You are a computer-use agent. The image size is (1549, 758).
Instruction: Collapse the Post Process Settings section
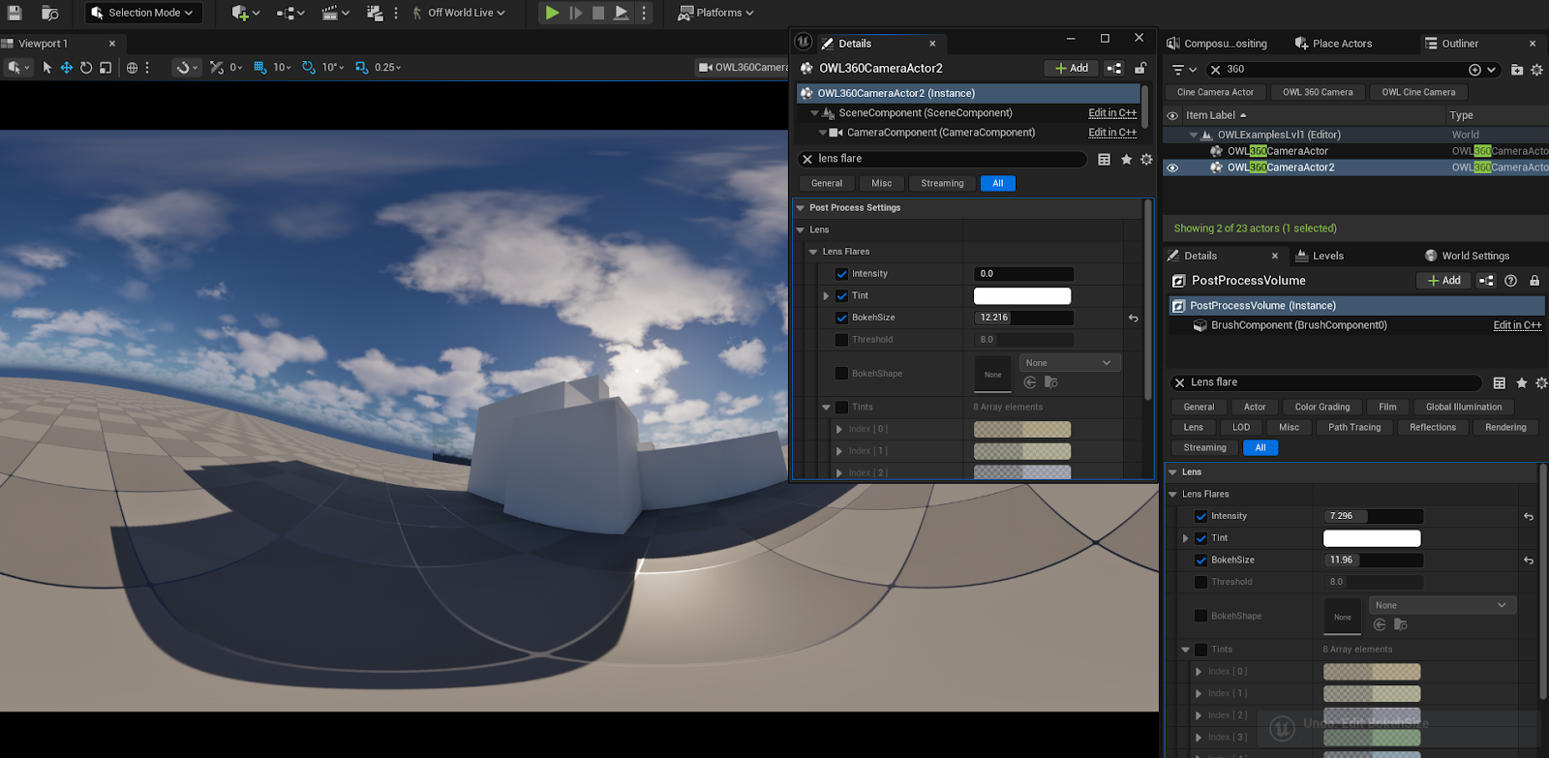pos(801,208)
